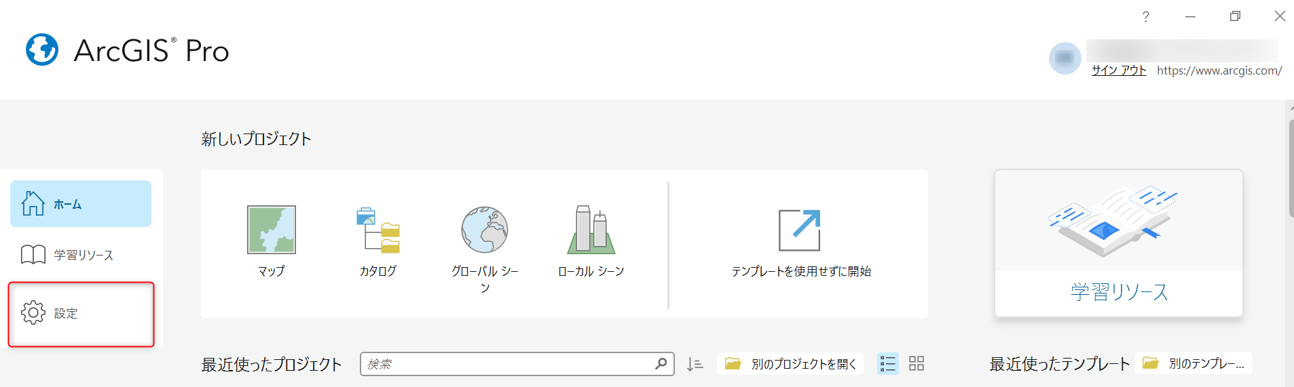Click the help question mark icon
The width and height of the screenshot is (1294, 387).
[x=1146, y=16]
